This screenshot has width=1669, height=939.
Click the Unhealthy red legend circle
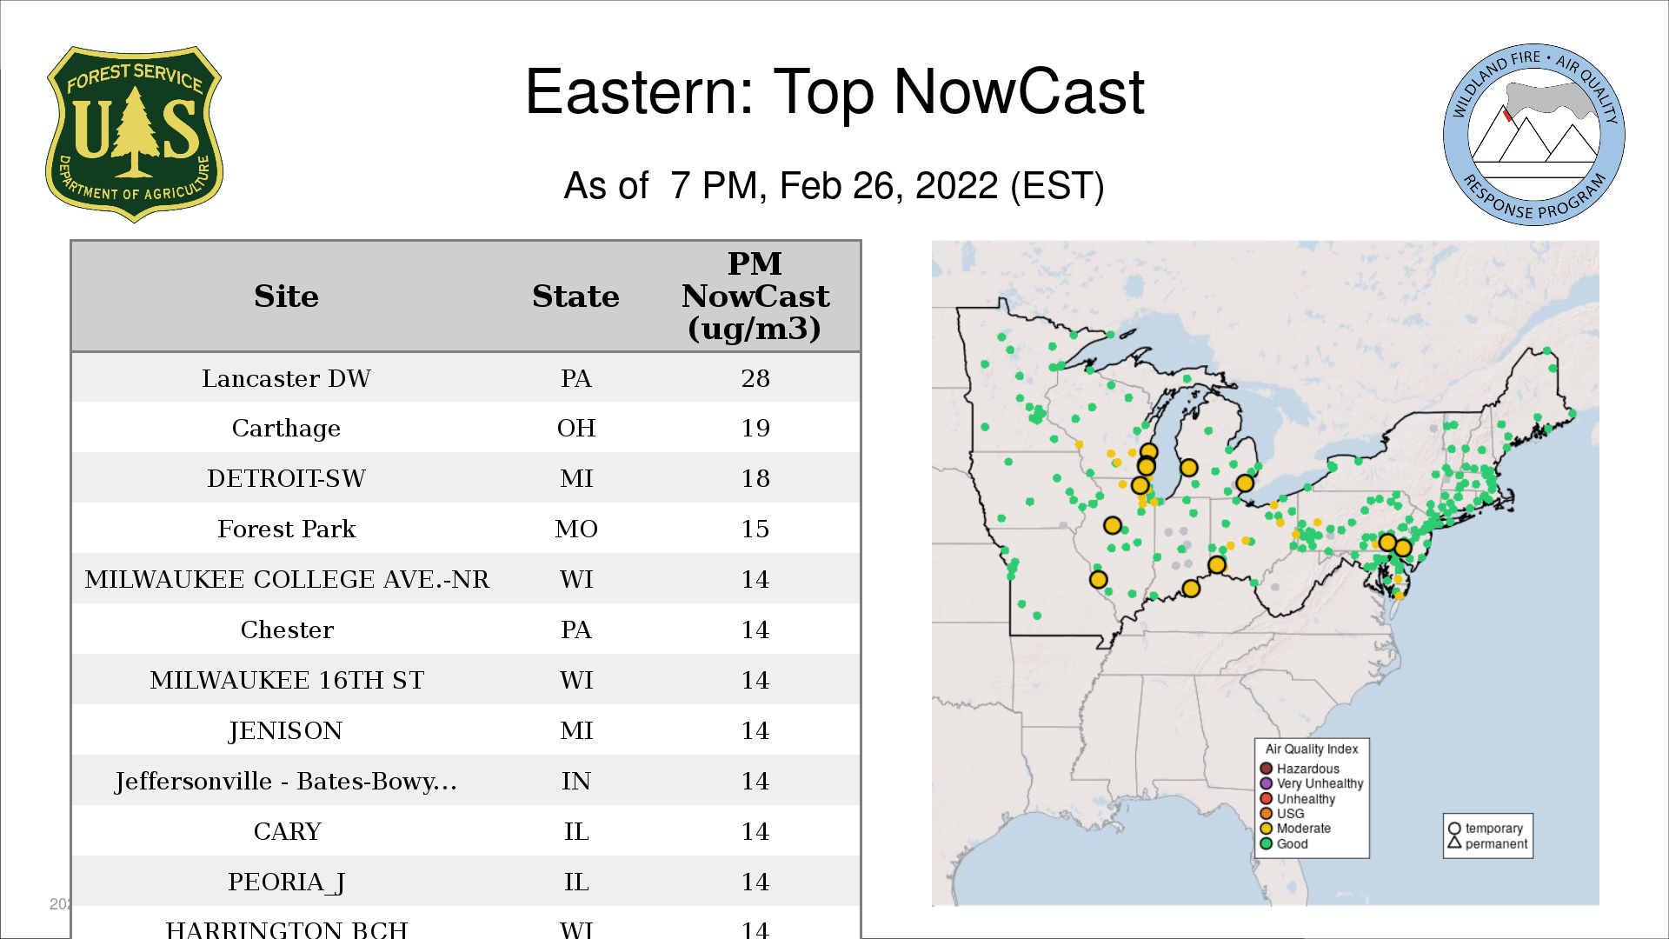point(1267,798)
